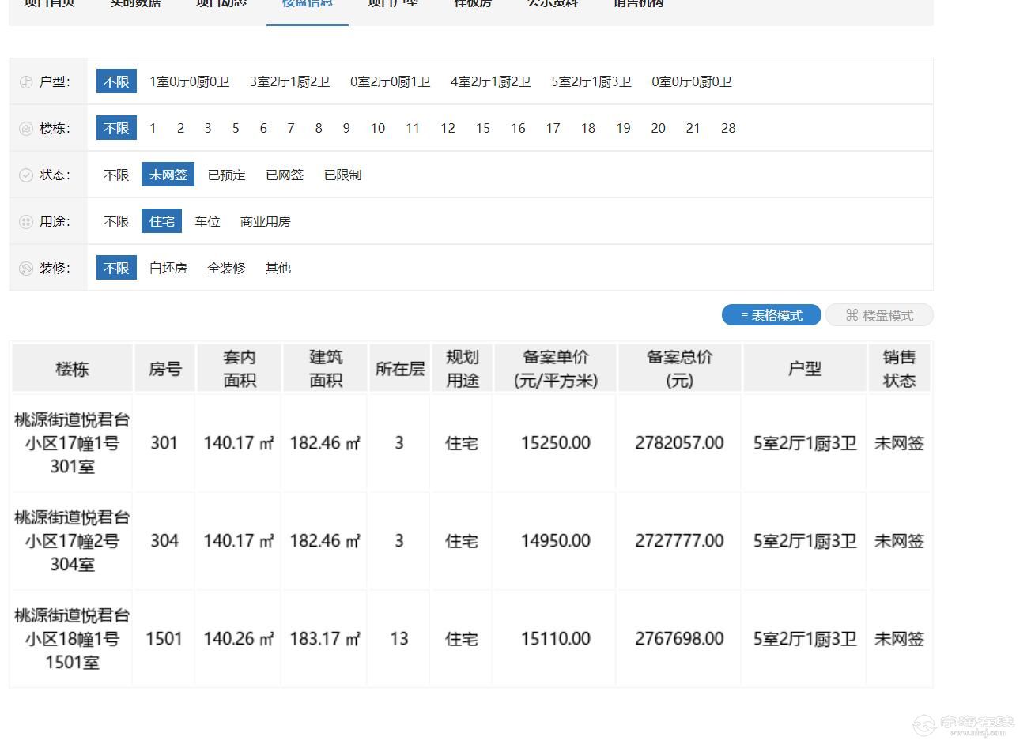Viewport: 1031px width, 748px height.
Task: Select the 未网签 status filter
Action: [x=168, y=175]
